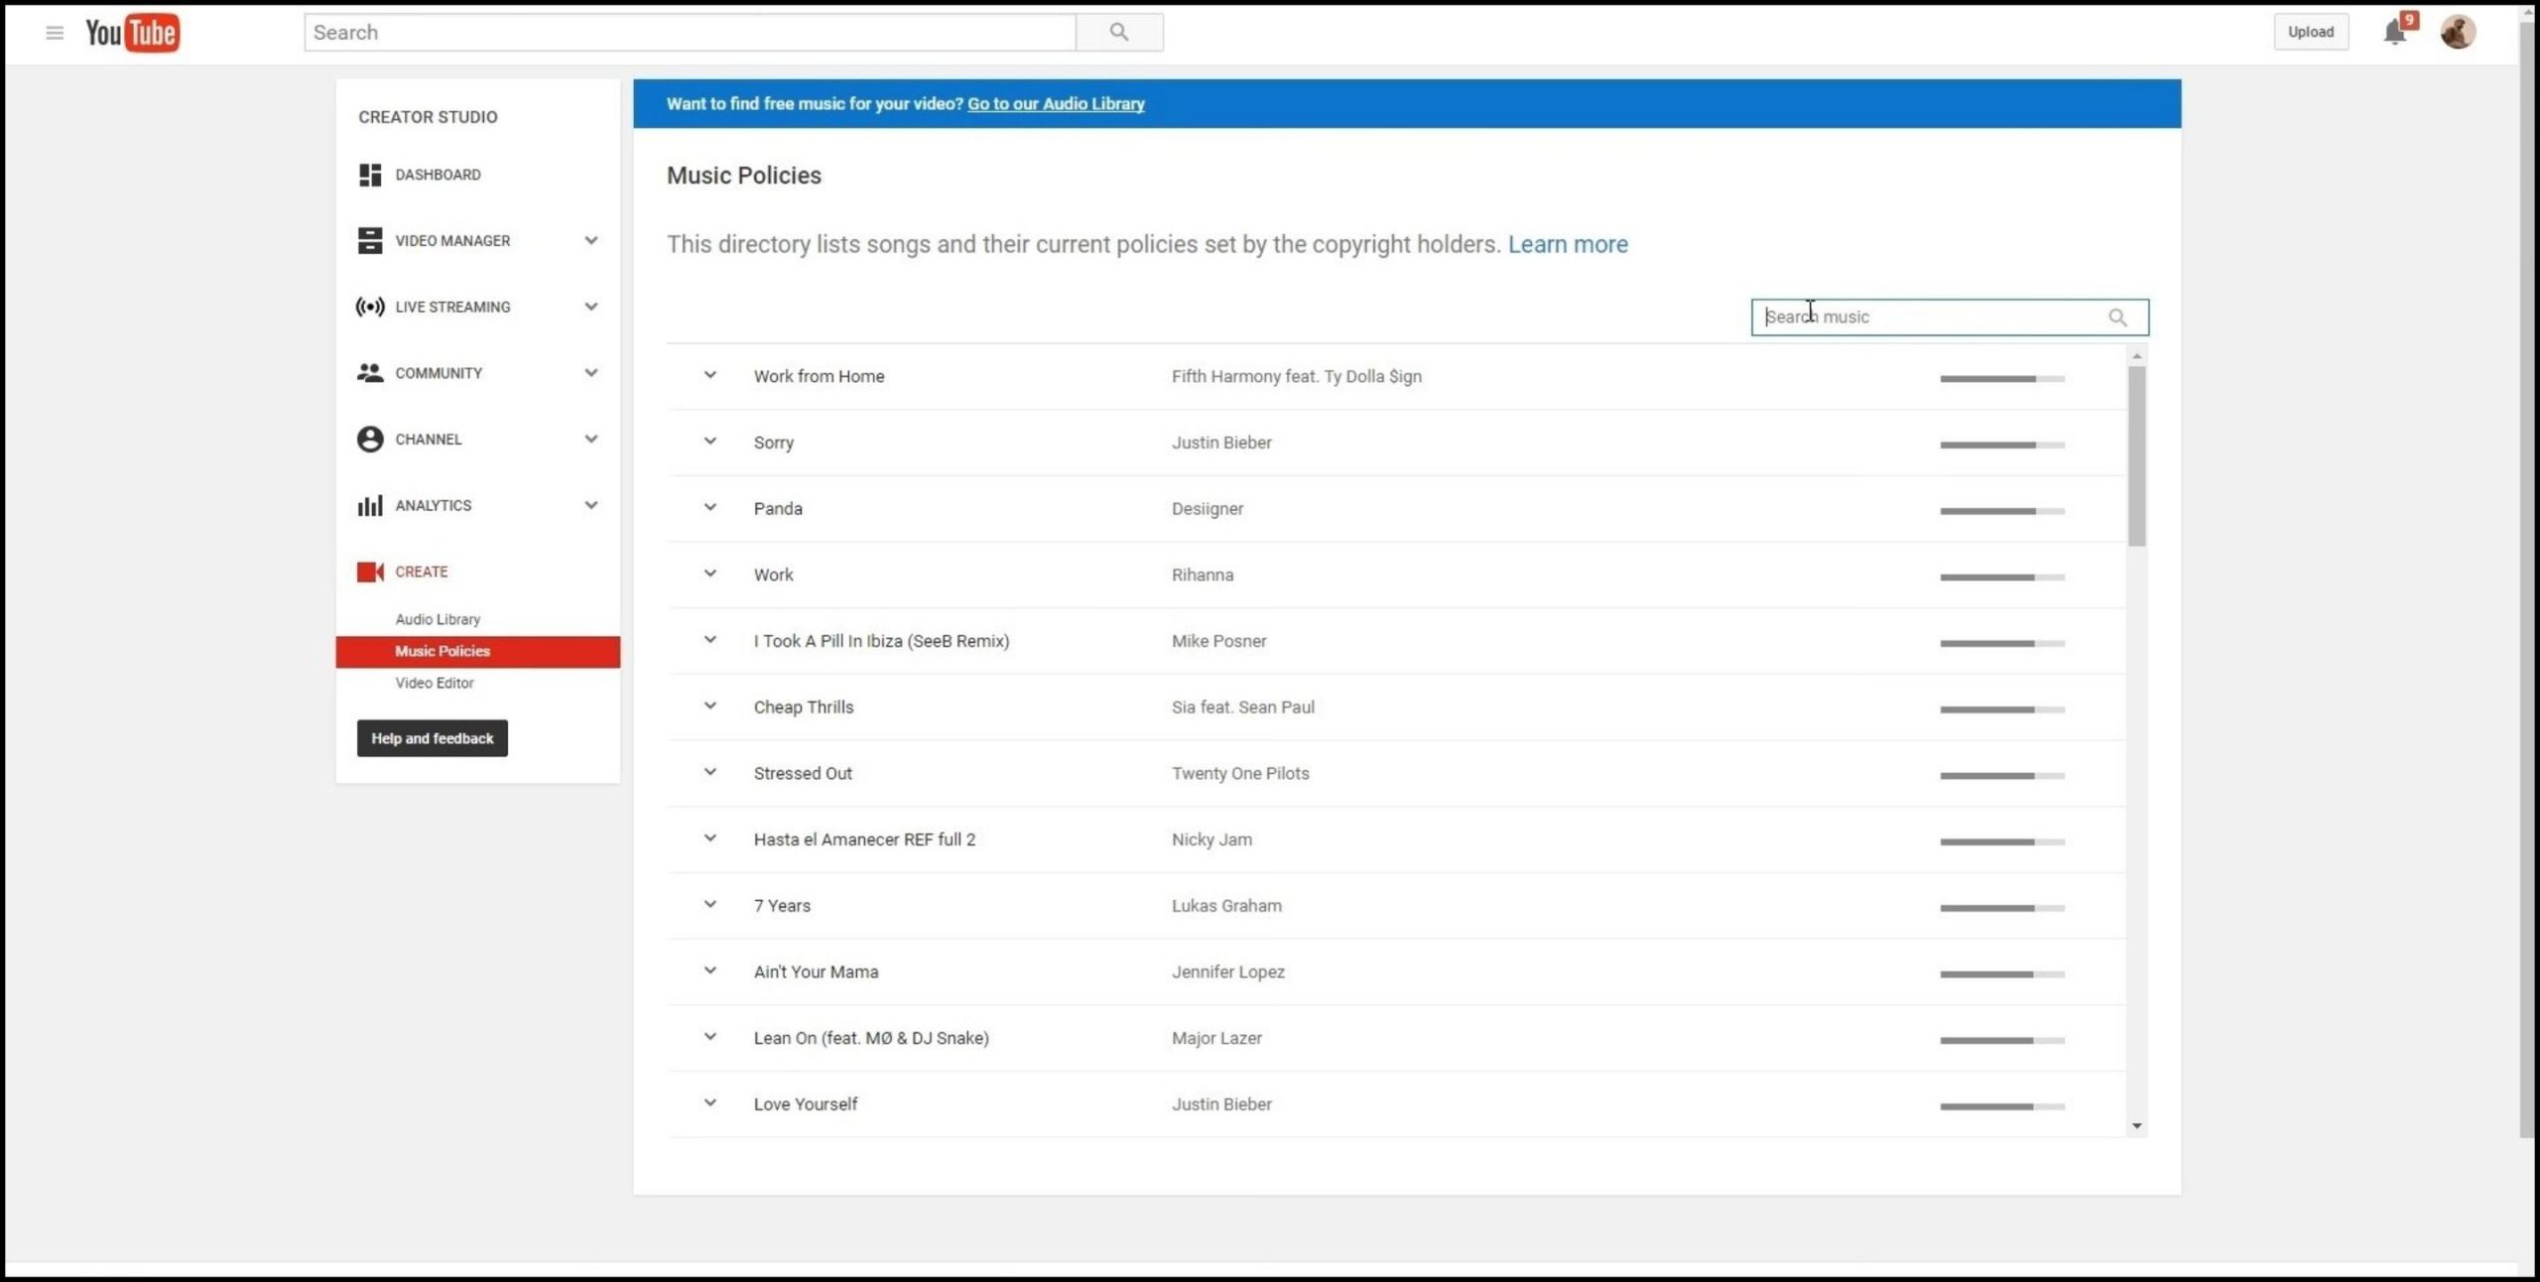Open the user account avatar
Image resolution: width=2540 pixels, height=1282 pixels.
[2457, 32]
